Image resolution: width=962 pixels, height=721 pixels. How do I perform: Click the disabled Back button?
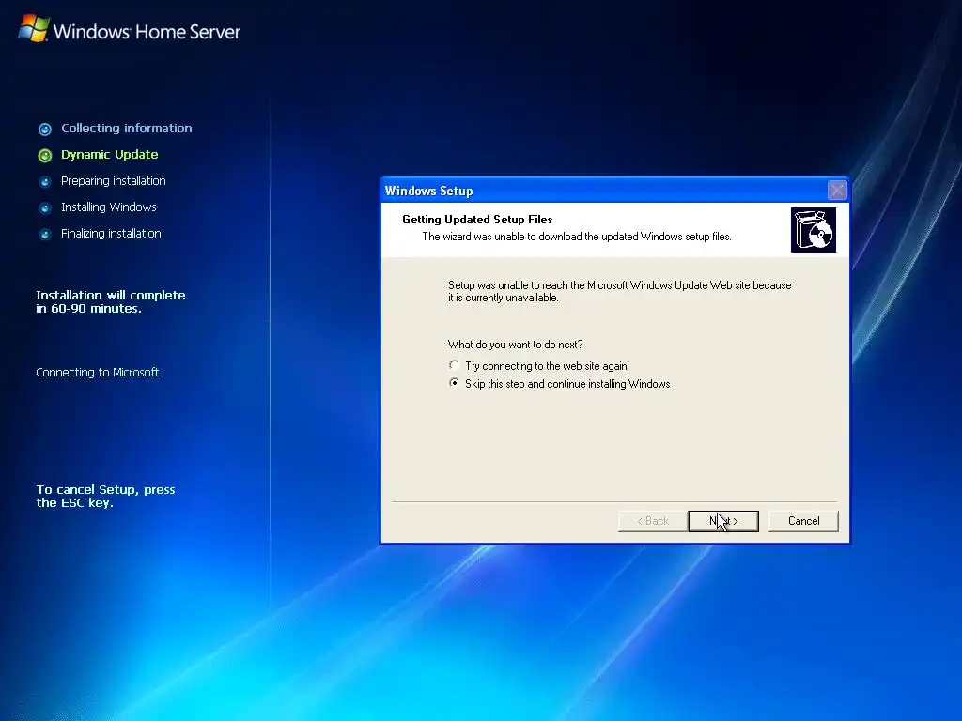pyautogui.click(x=652, y=521)
